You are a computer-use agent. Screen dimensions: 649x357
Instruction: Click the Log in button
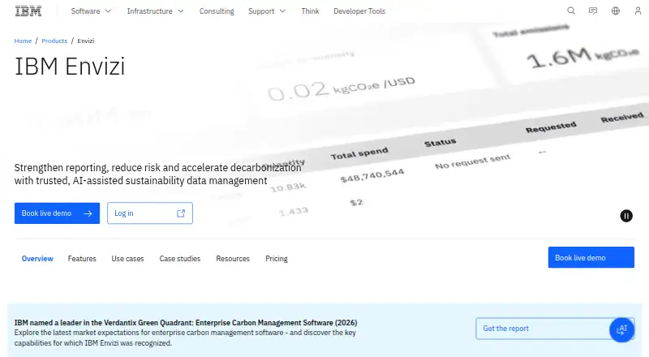point(150,213)
